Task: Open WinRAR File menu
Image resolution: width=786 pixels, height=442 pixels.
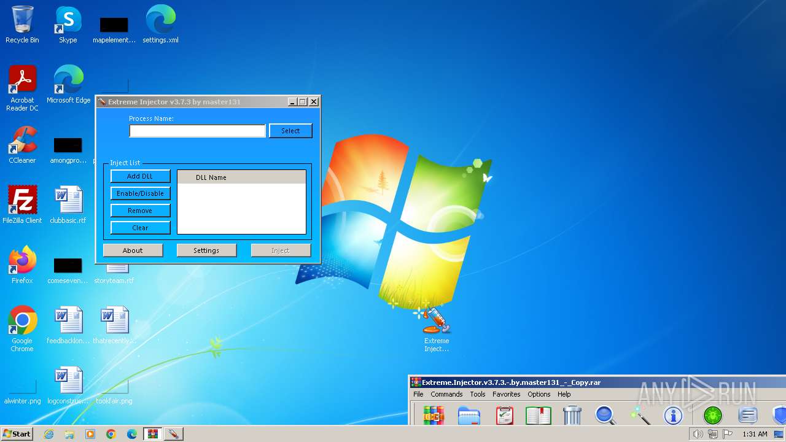Action: [418, 394]
